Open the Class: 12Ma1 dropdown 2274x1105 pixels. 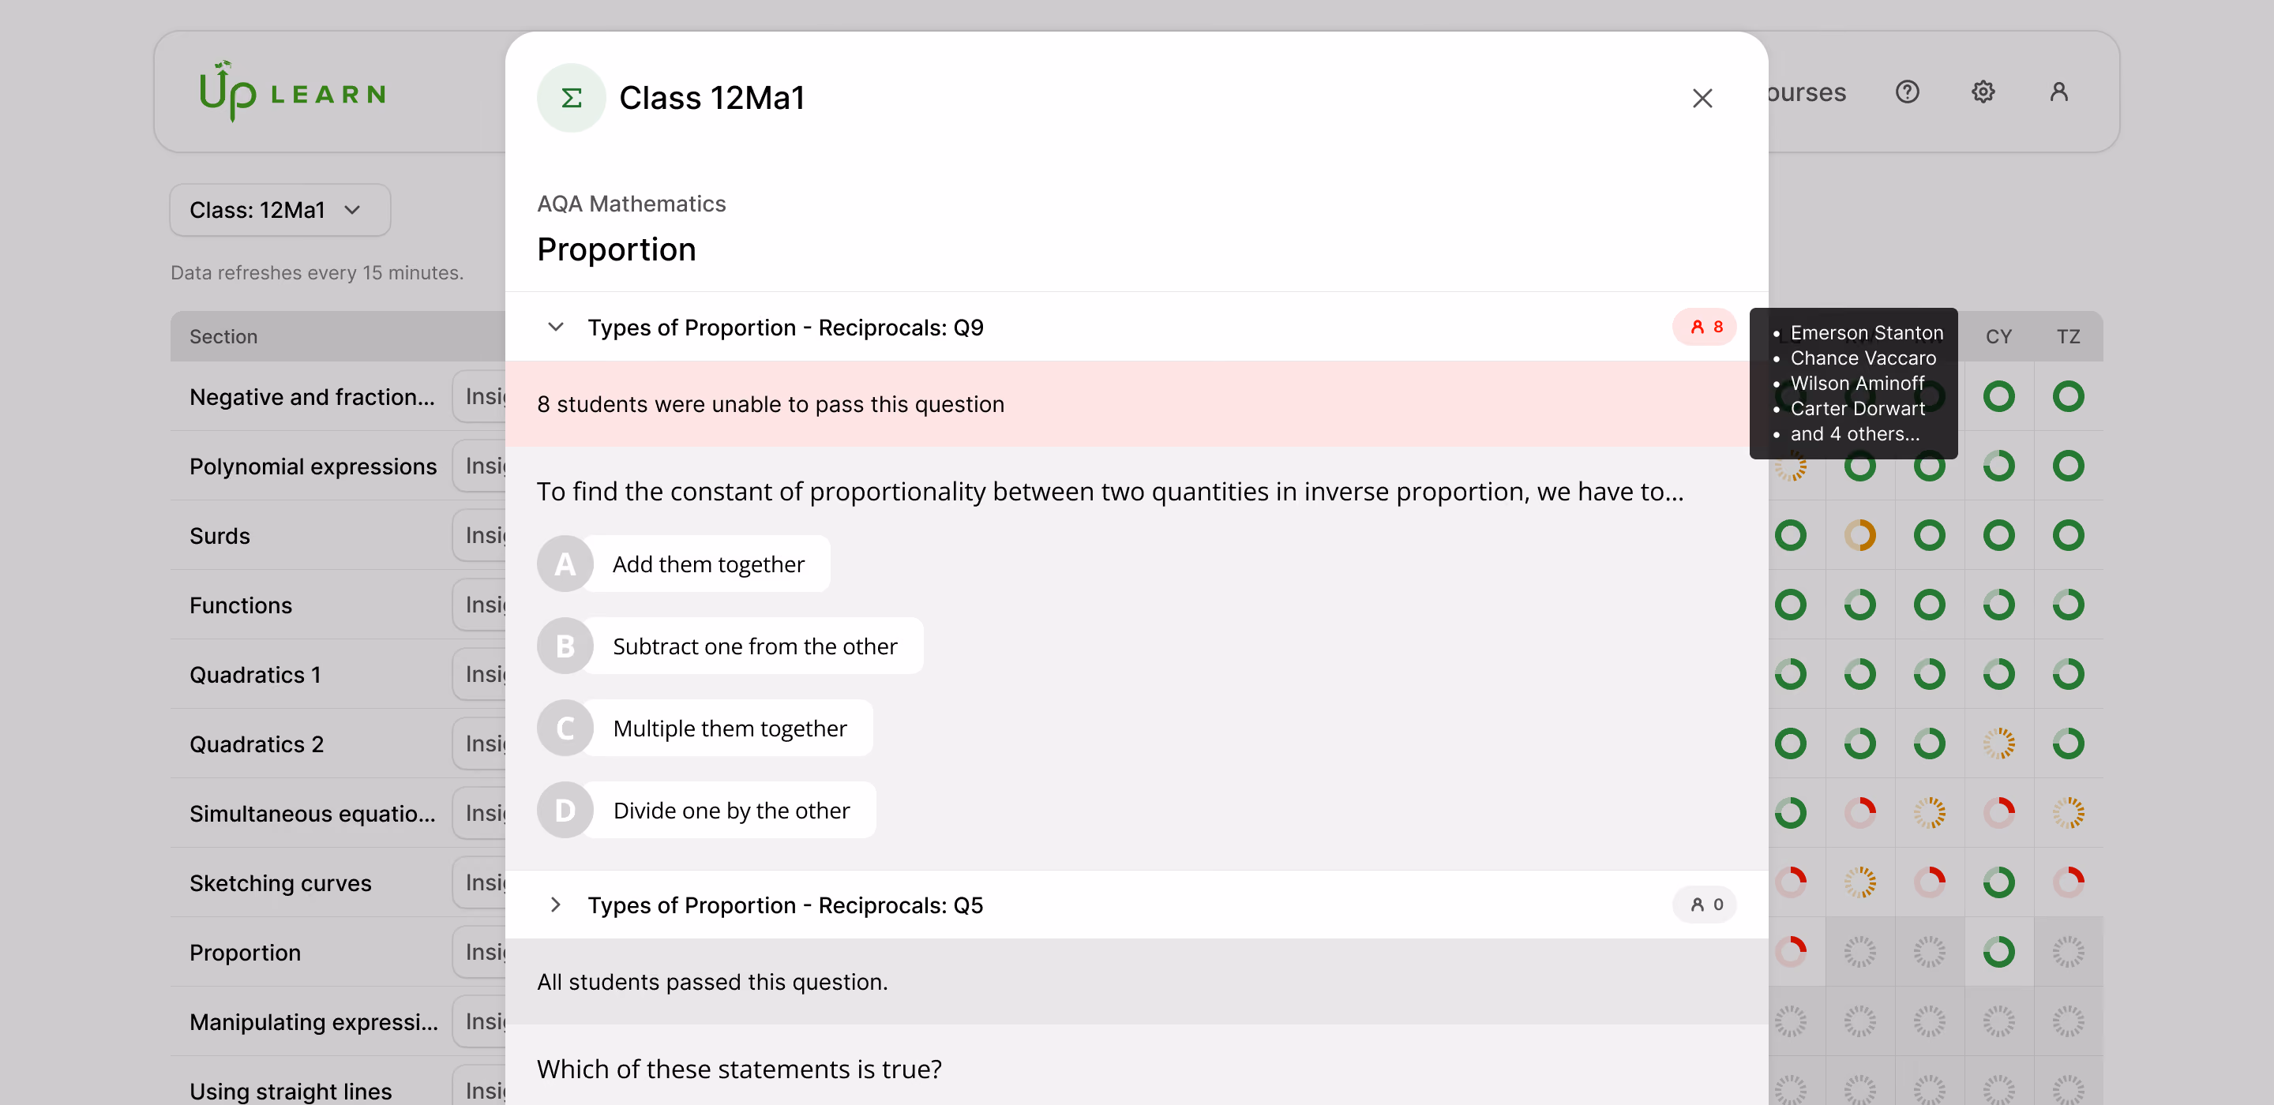click(x=280, y=210)
